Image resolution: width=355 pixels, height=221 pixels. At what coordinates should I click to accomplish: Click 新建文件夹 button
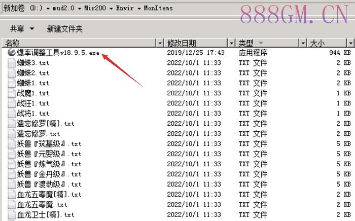(64, 29)
